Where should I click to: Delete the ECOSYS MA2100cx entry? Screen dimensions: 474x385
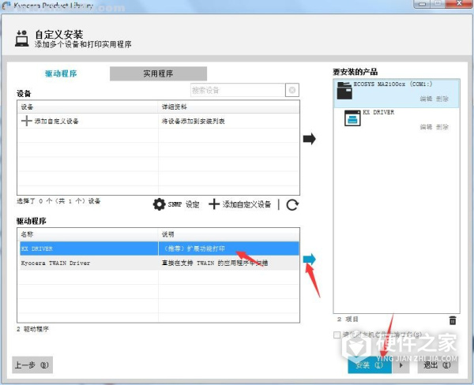pyautogui.click(x=442, y=99)
